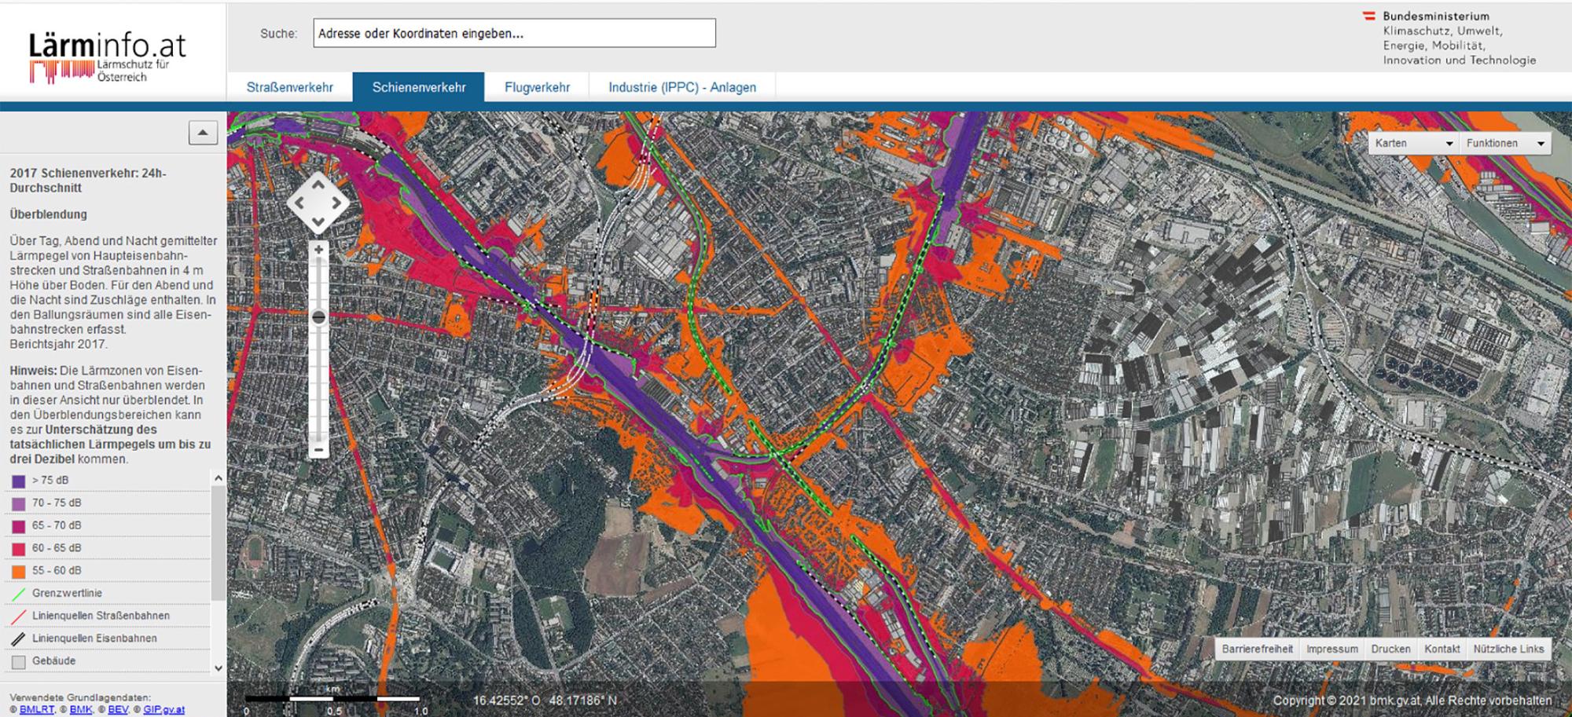The height and width of the screenshot is (717, 1572).
Task: Pan the map right with the arrow
Action: pyautogui.click(x=337, y=203)
